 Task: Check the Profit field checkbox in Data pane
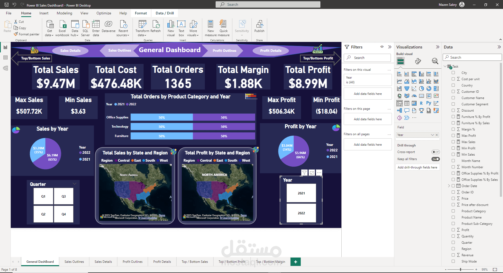click(453, 230)
